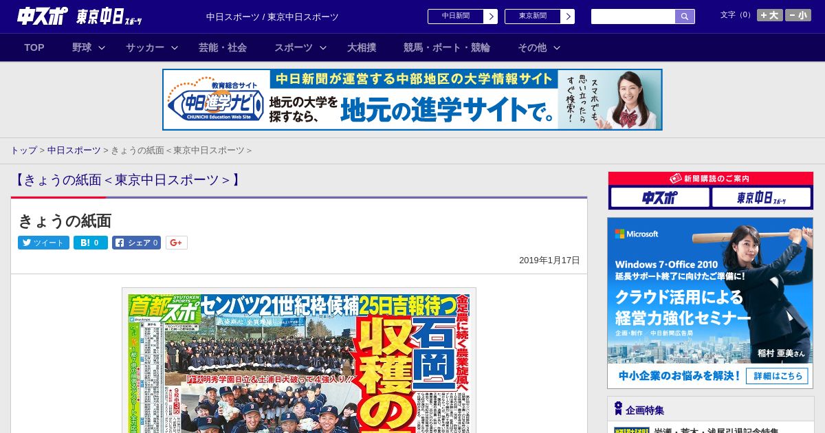This screenshot has width=825, height=433.
Task: Select the 競馬・ボート・競輪 menu item
Action: [x=447, y=47]
